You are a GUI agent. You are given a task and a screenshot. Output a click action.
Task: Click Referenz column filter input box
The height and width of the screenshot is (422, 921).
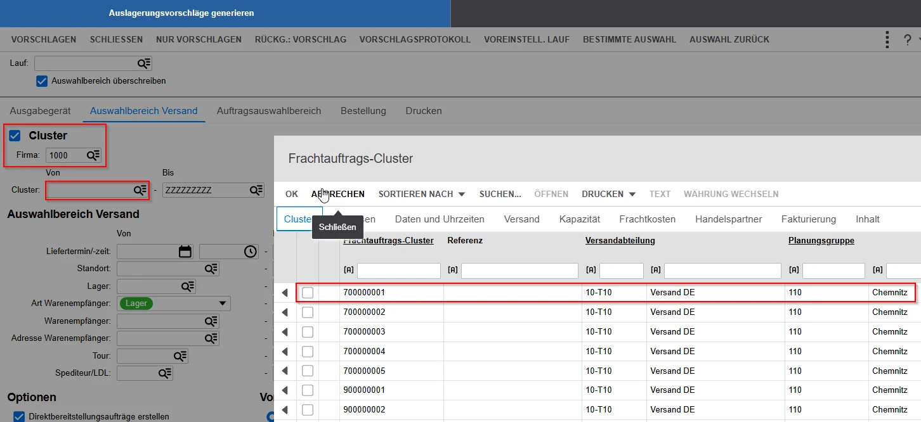pyautogui.click(x=519, y=271)
